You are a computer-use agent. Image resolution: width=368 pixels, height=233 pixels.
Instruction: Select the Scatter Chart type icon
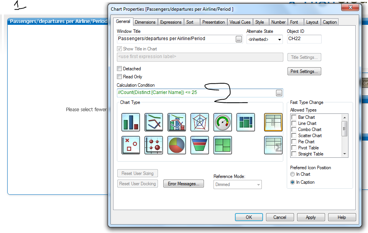click(x=131, y=145)
